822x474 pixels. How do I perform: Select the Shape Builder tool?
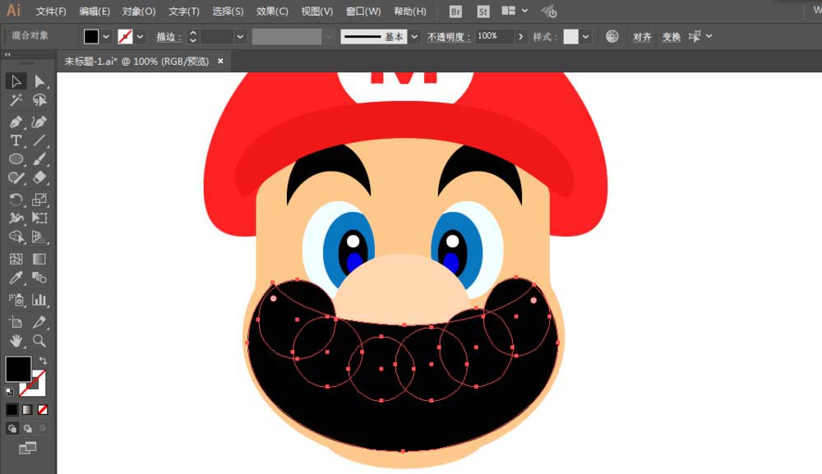click(x=16, y=237)
